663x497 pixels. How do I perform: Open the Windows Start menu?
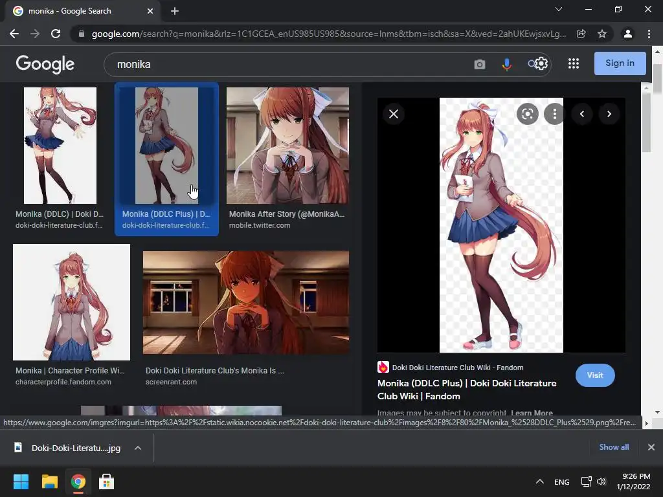pos(21,481)
